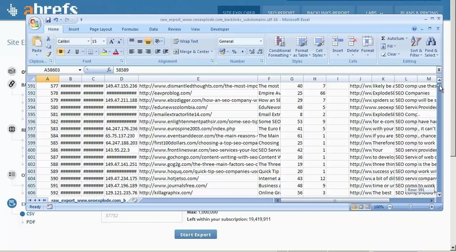Open the font size dropdown
The height and width of the screenshot is (252, 456).
pyautogui.click(x=104, y=41)
